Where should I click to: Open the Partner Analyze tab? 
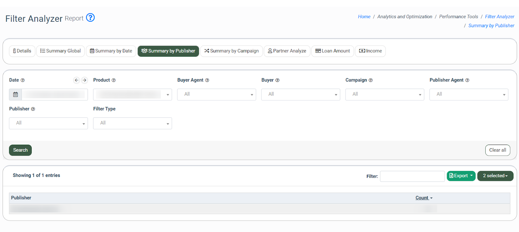pyautogui.click(x=287, y=51)
